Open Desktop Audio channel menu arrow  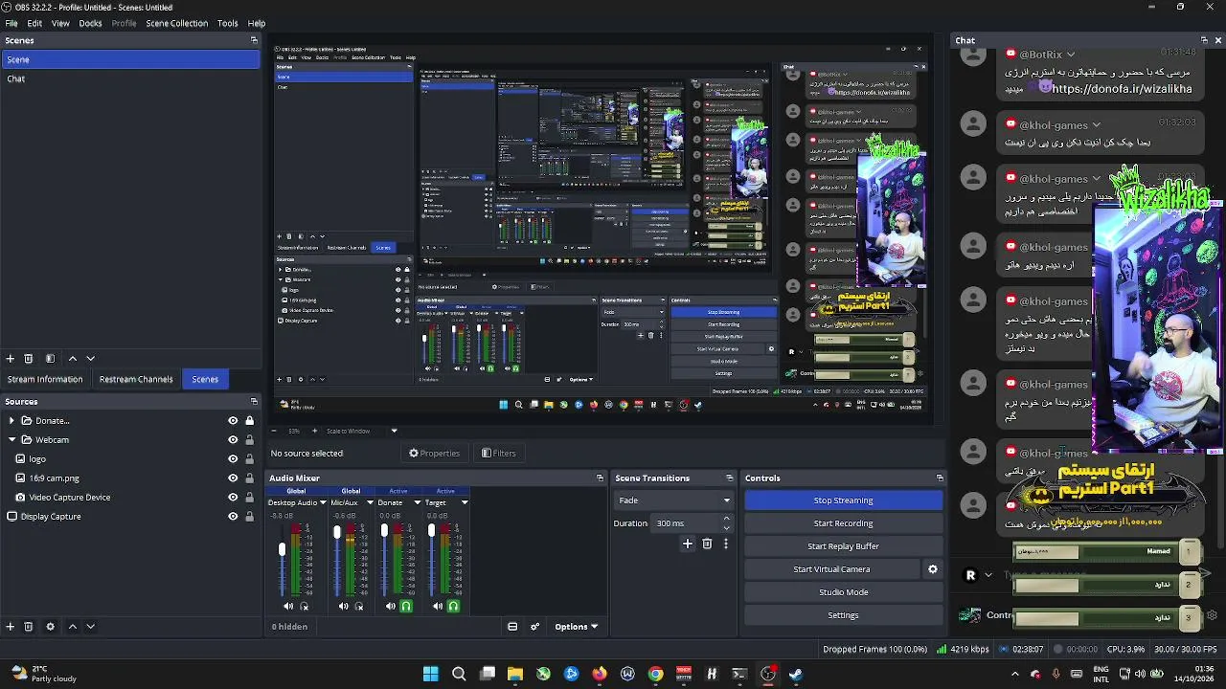pyautogui.click(x=323, y=502)
